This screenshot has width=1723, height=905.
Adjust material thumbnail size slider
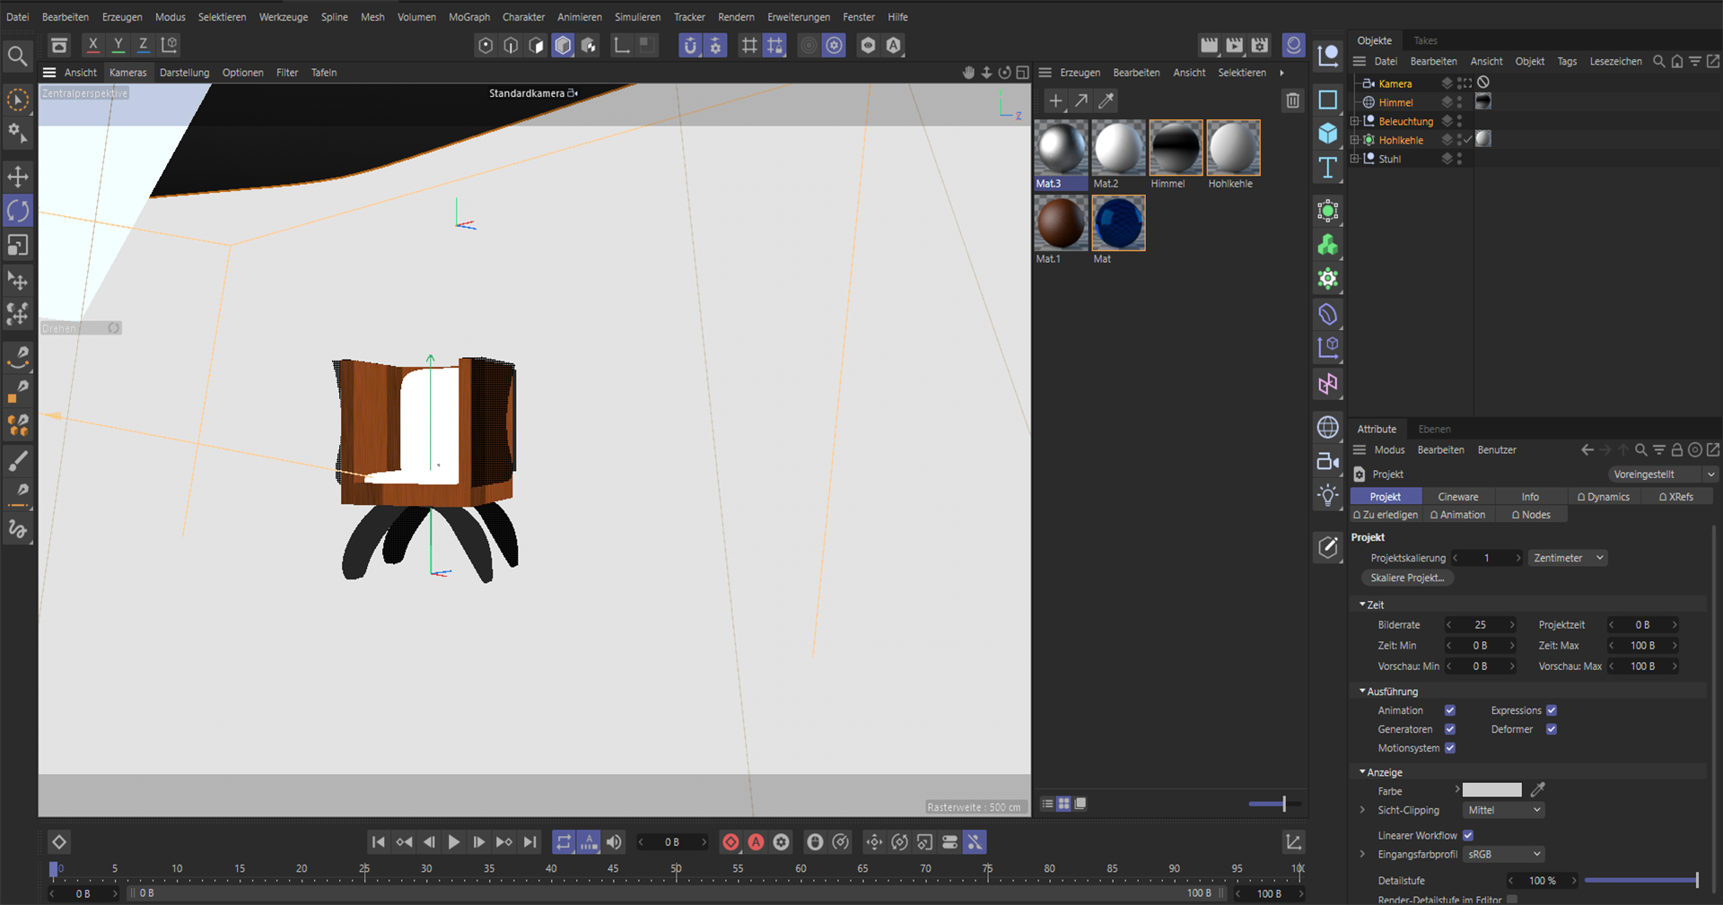1274,804
